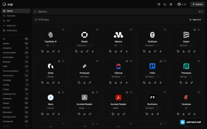This screenshot has width=207, height=129.
Task: Copy the Trello logo SVG
Action: [144, 83]
